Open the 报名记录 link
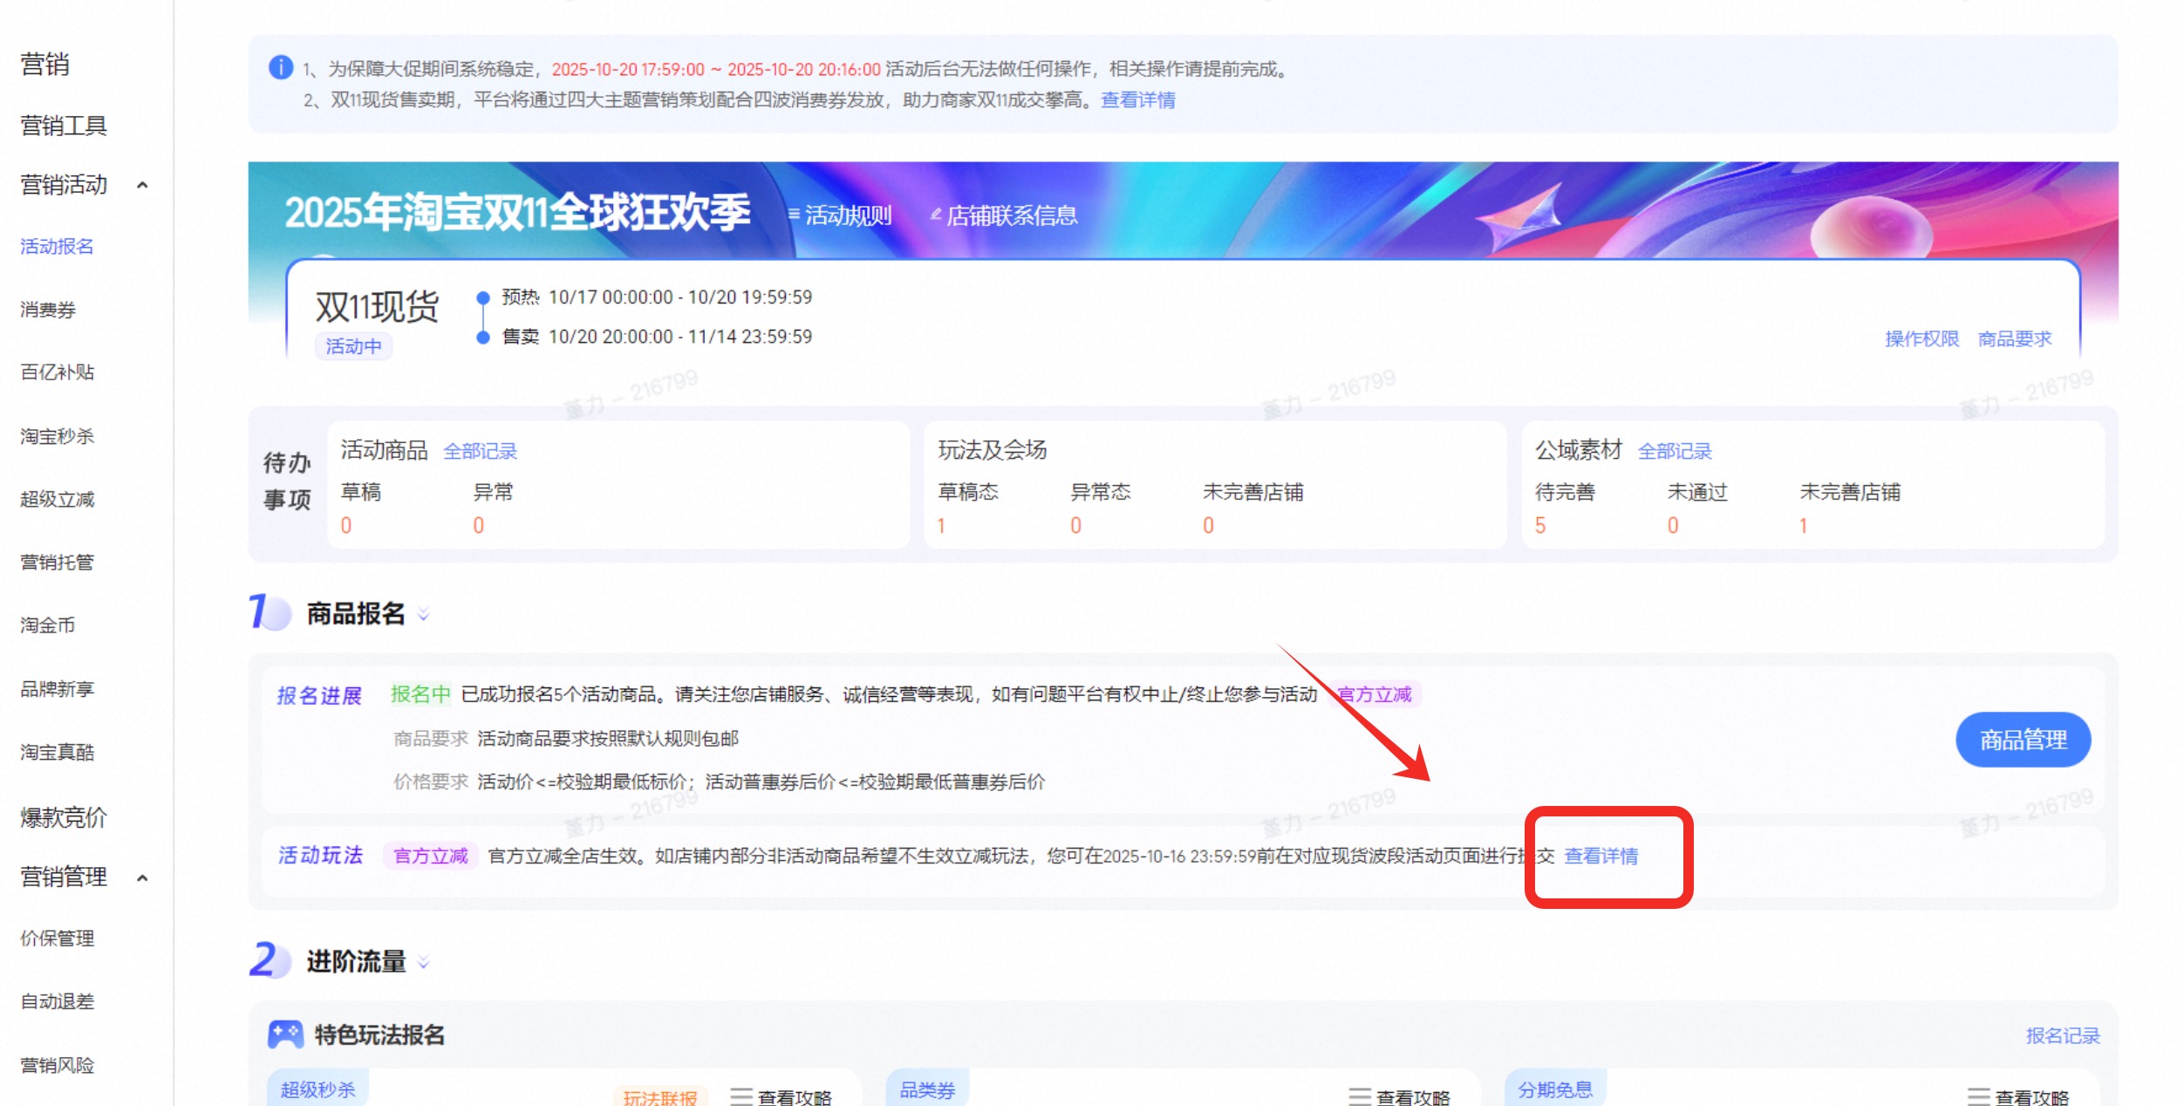This screenshot has height=1106, width=2184. tap(2063, 1035)
